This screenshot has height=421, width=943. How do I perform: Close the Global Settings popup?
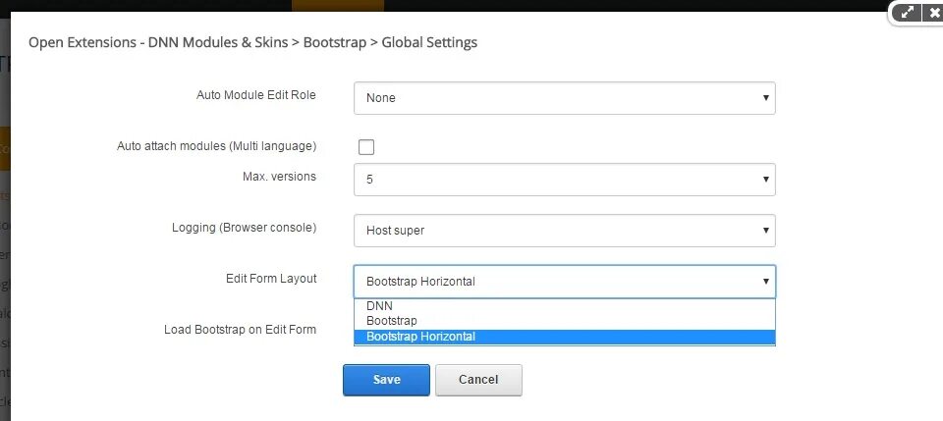933,13
